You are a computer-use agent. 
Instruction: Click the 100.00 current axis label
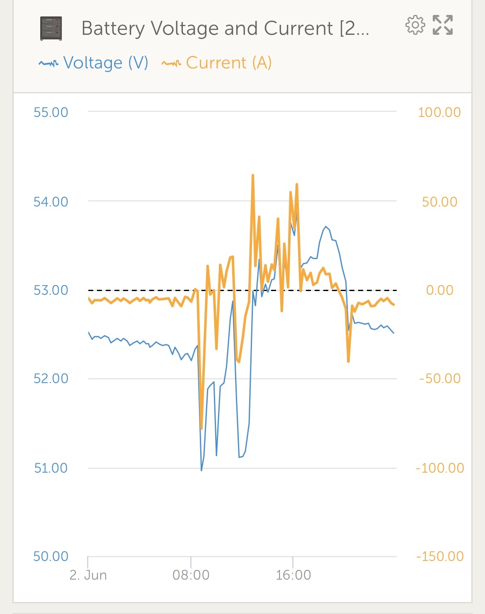pos(439,112)
